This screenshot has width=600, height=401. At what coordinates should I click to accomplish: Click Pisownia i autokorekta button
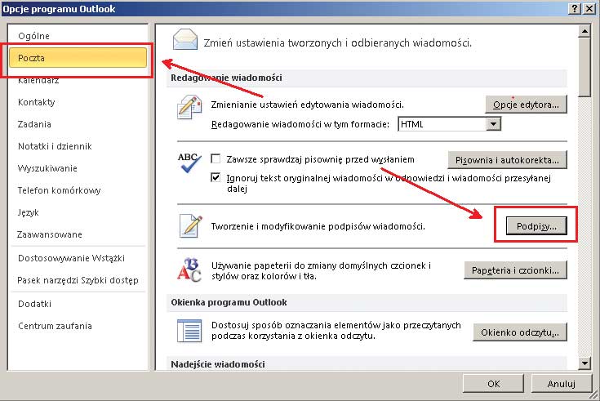[507, 159]
